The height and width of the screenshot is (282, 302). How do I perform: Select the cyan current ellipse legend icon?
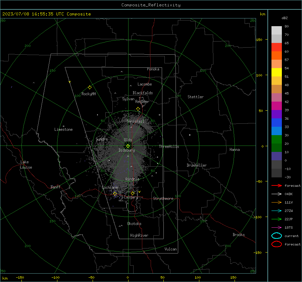point(276,236)
